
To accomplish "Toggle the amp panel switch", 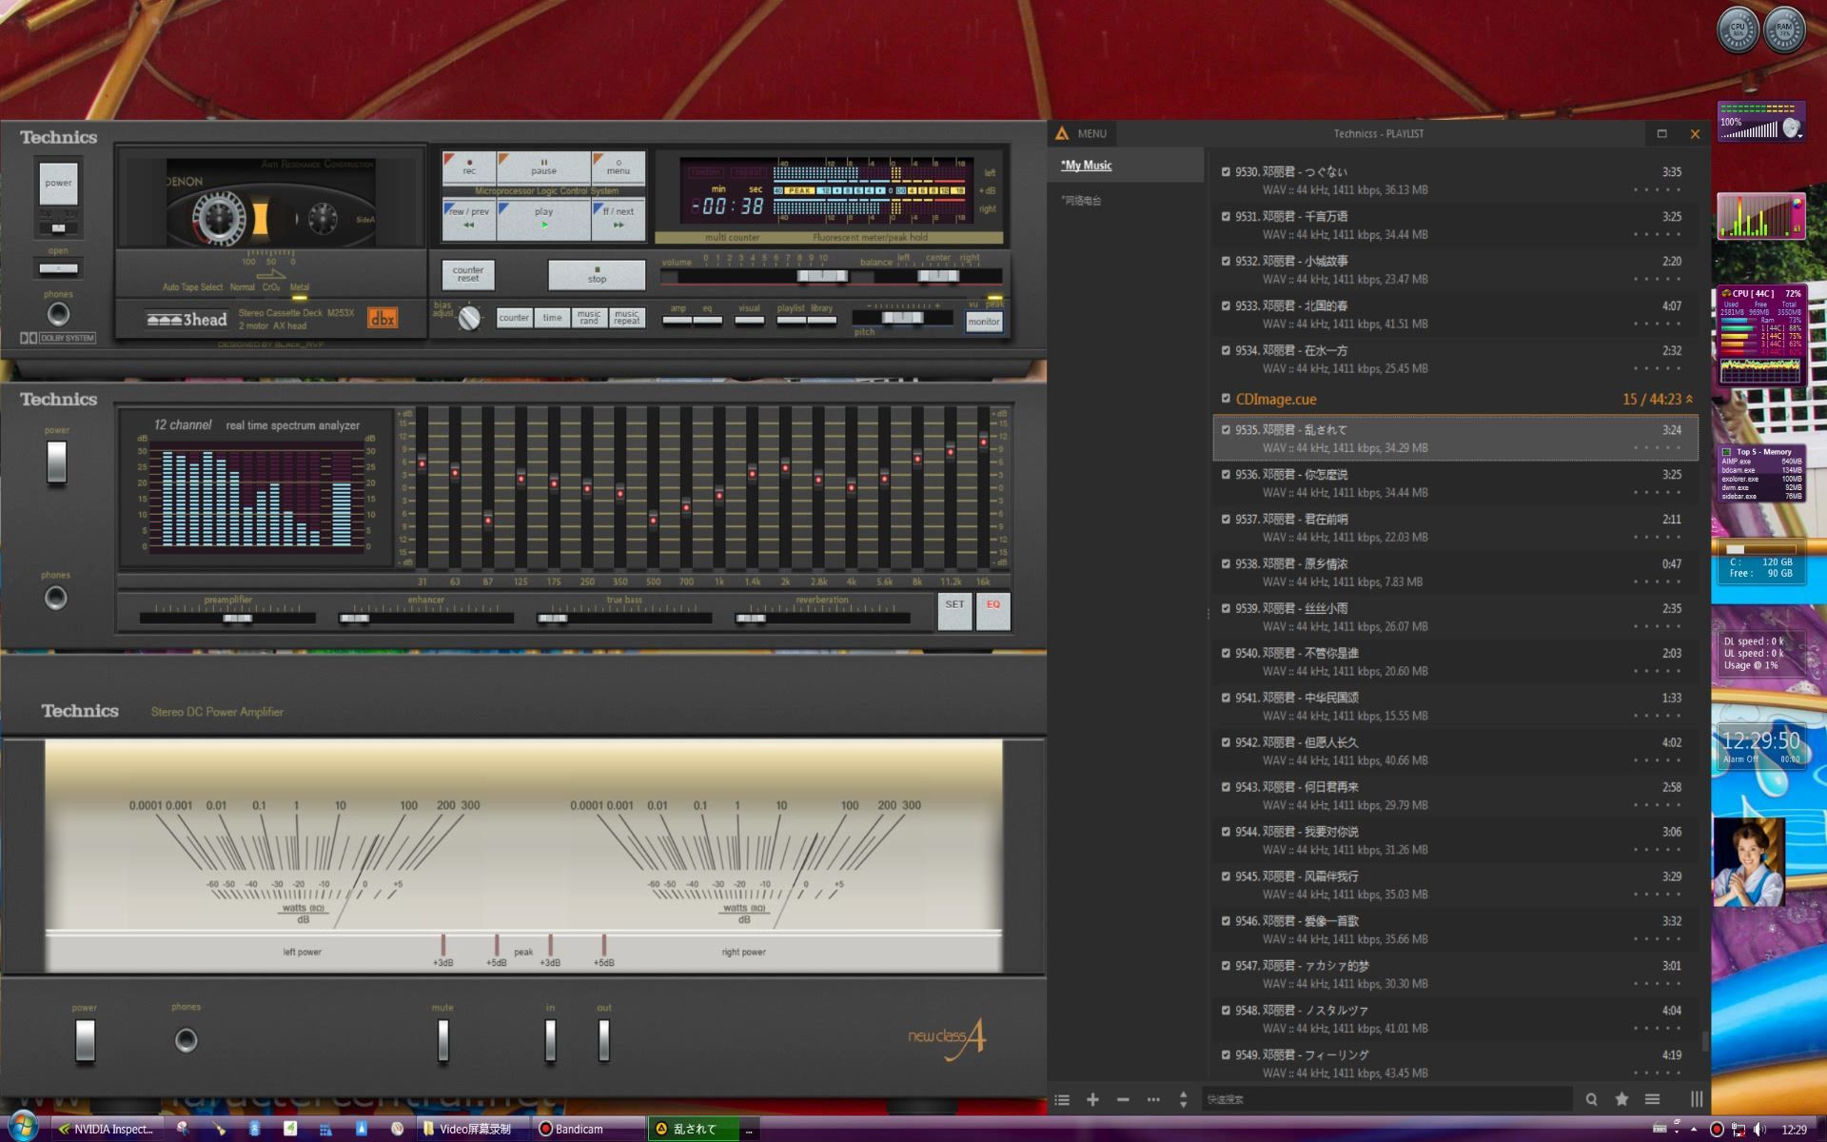I will [x=678, y=321].
